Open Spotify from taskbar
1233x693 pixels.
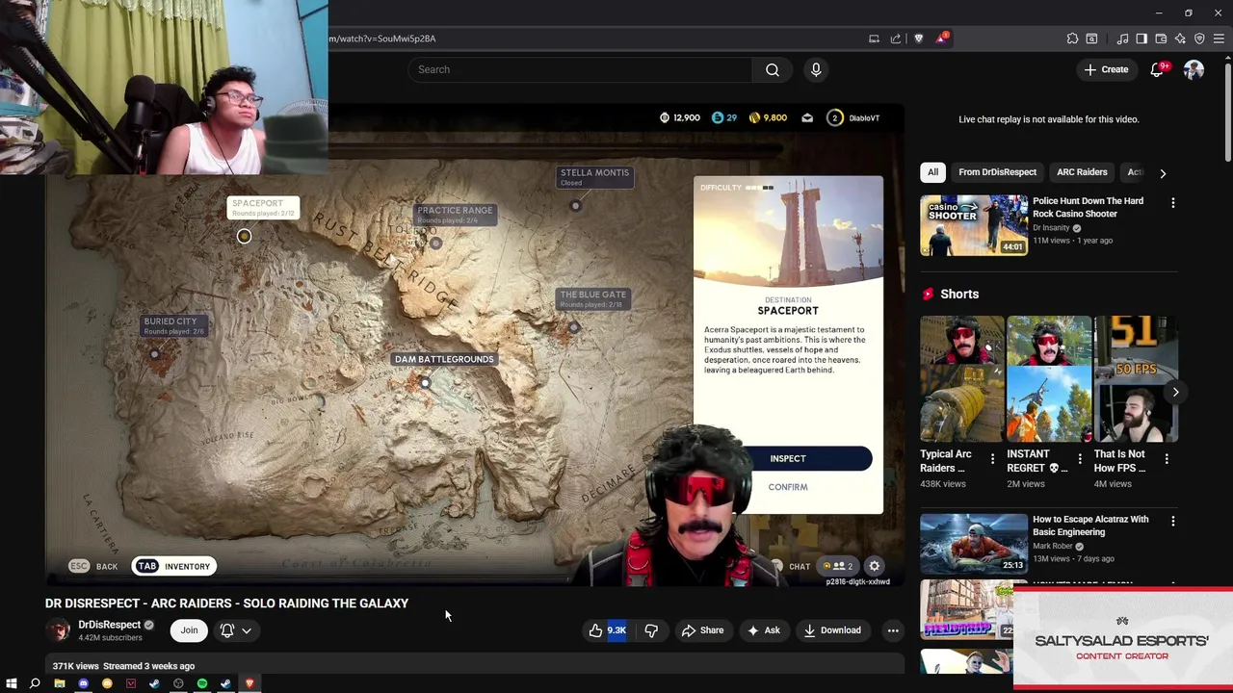tap(202, 683)
